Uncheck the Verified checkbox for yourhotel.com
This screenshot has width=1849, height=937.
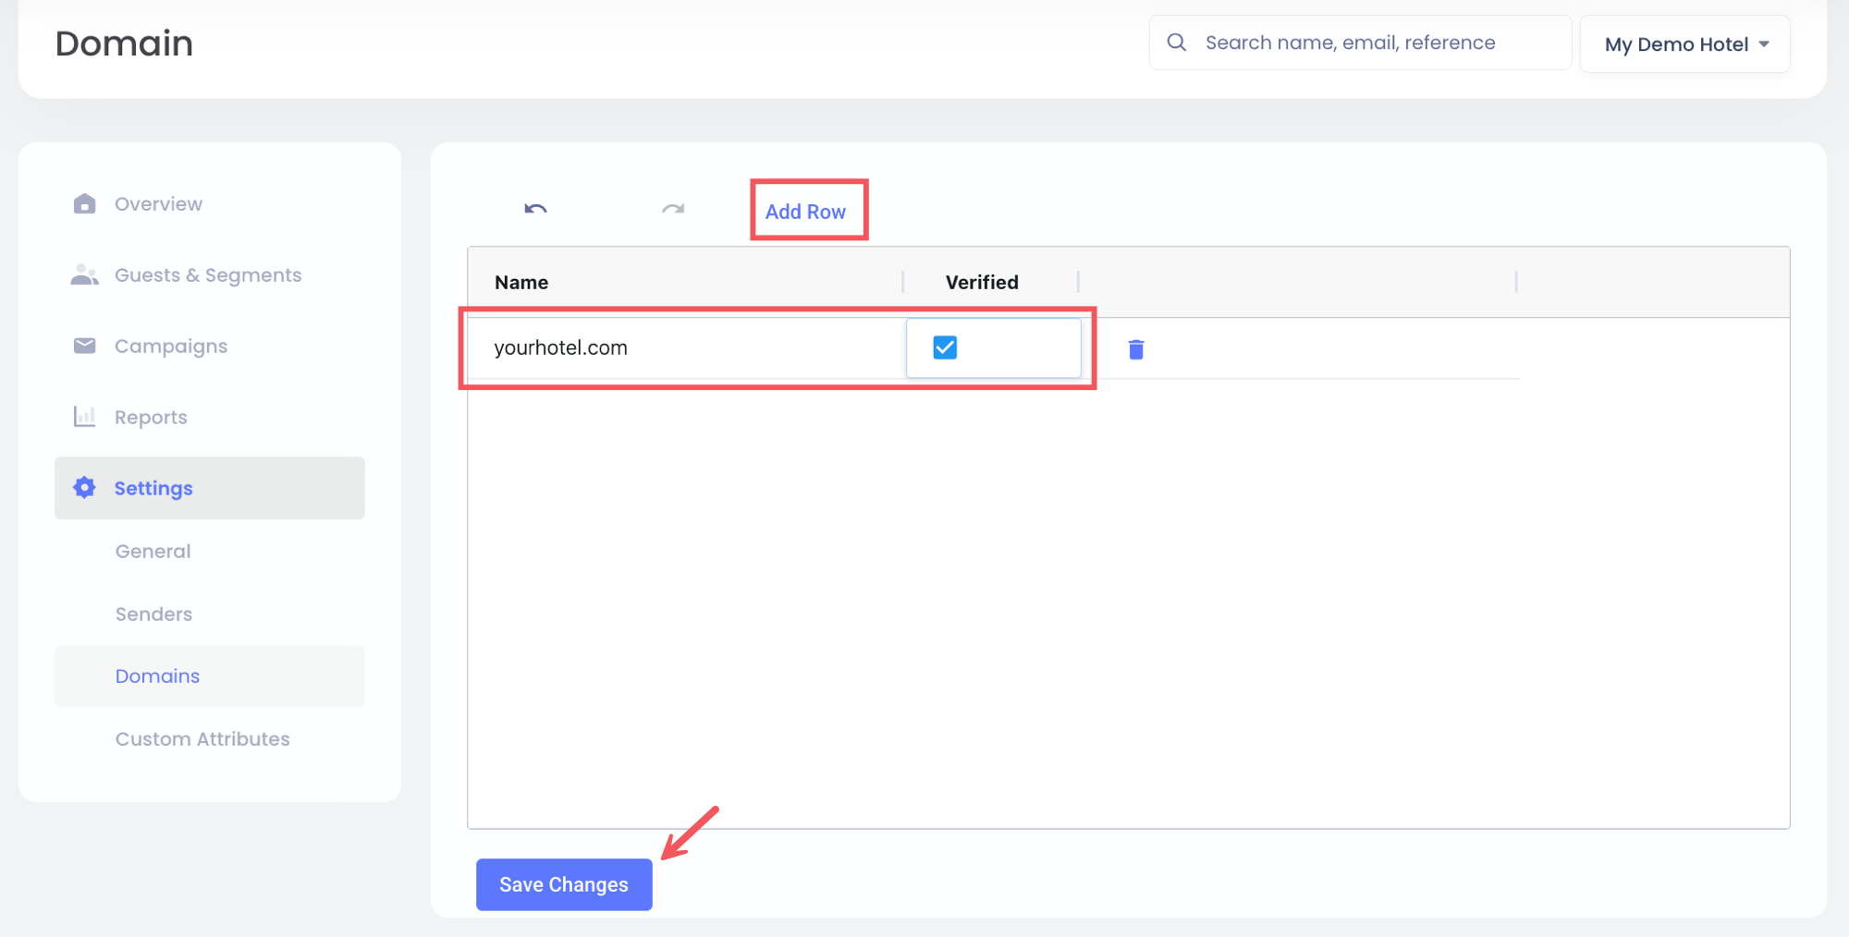tap(945, 347)
